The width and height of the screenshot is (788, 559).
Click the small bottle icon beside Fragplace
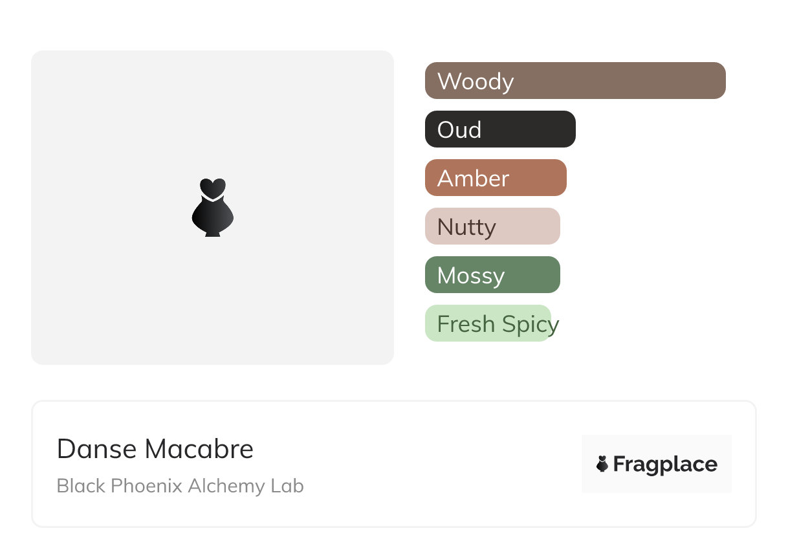coord(602,464)
